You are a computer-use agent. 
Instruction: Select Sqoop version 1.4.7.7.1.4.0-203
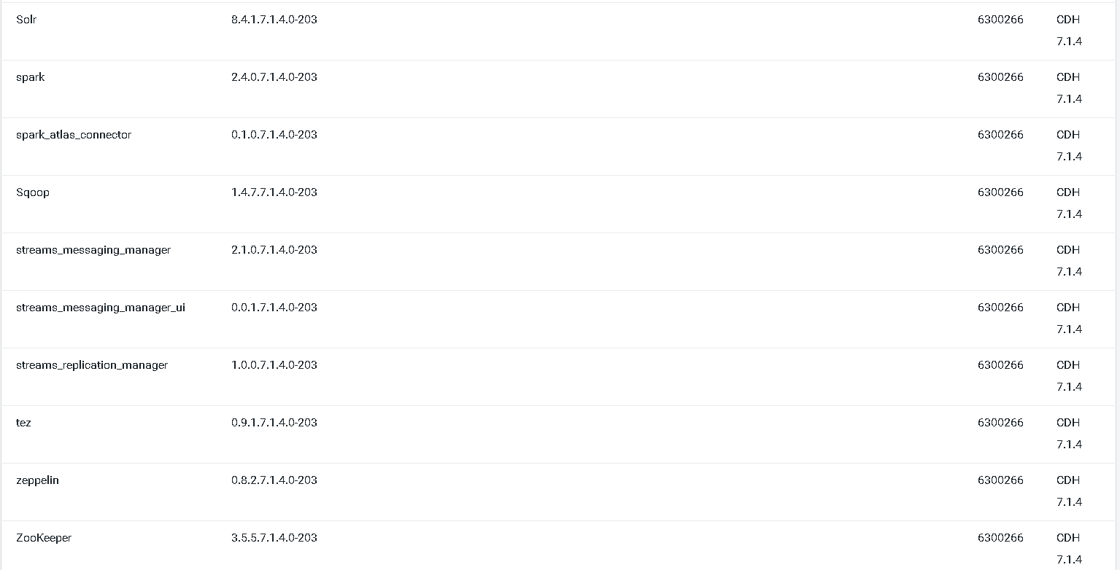[x=274, y=192]
